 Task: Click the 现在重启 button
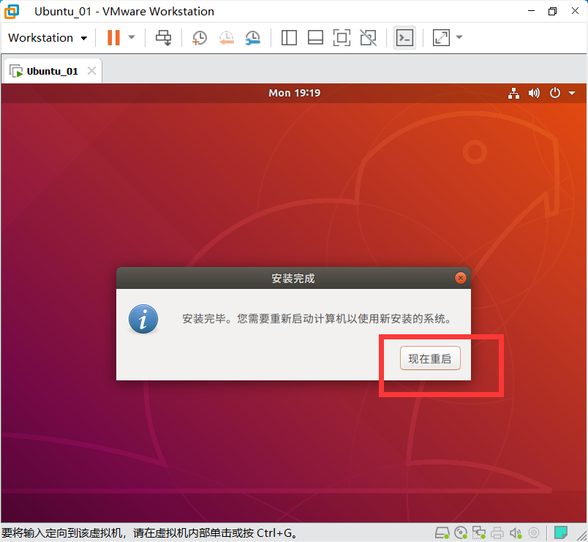pyautogui.click(x=430, y=358)
